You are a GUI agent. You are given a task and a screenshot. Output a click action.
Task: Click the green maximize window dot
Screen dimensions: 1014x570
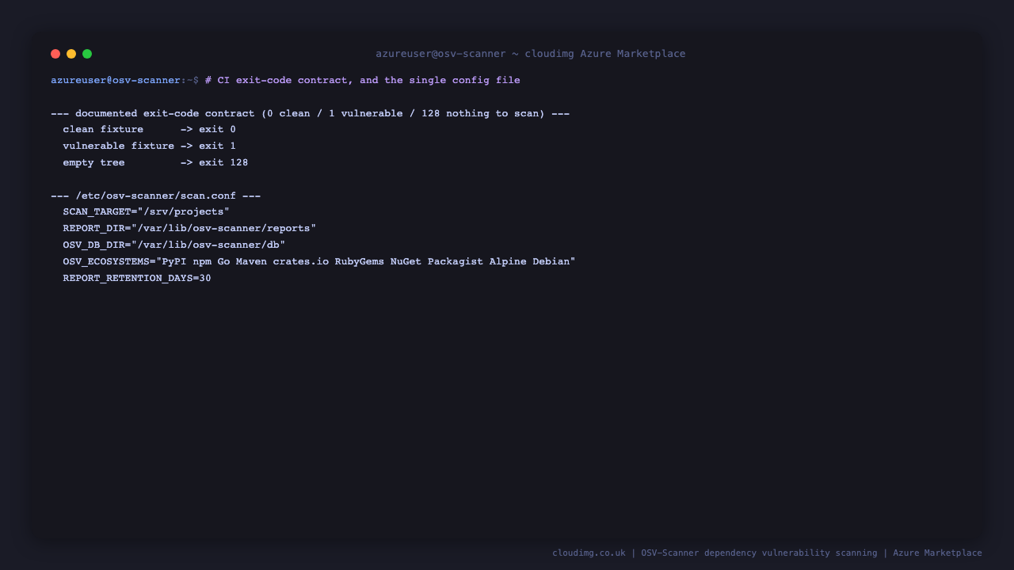(x=87, y=54)
